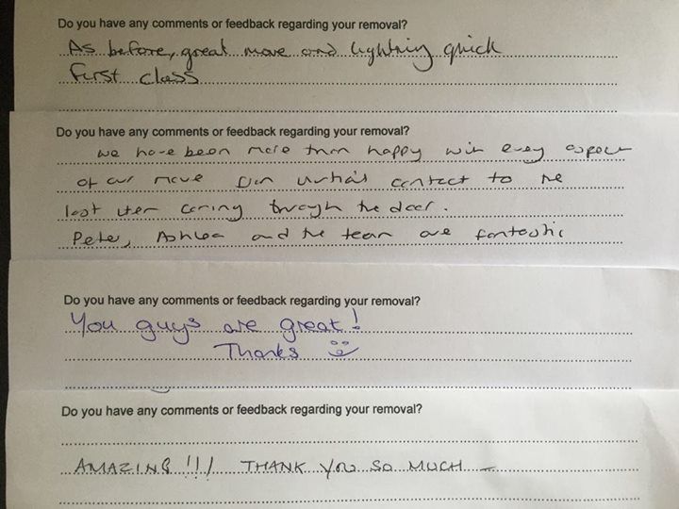Click the question heading above the 'AMAZING' comment
This screenshot has width=679, height=509.
(x=240, y=411)
